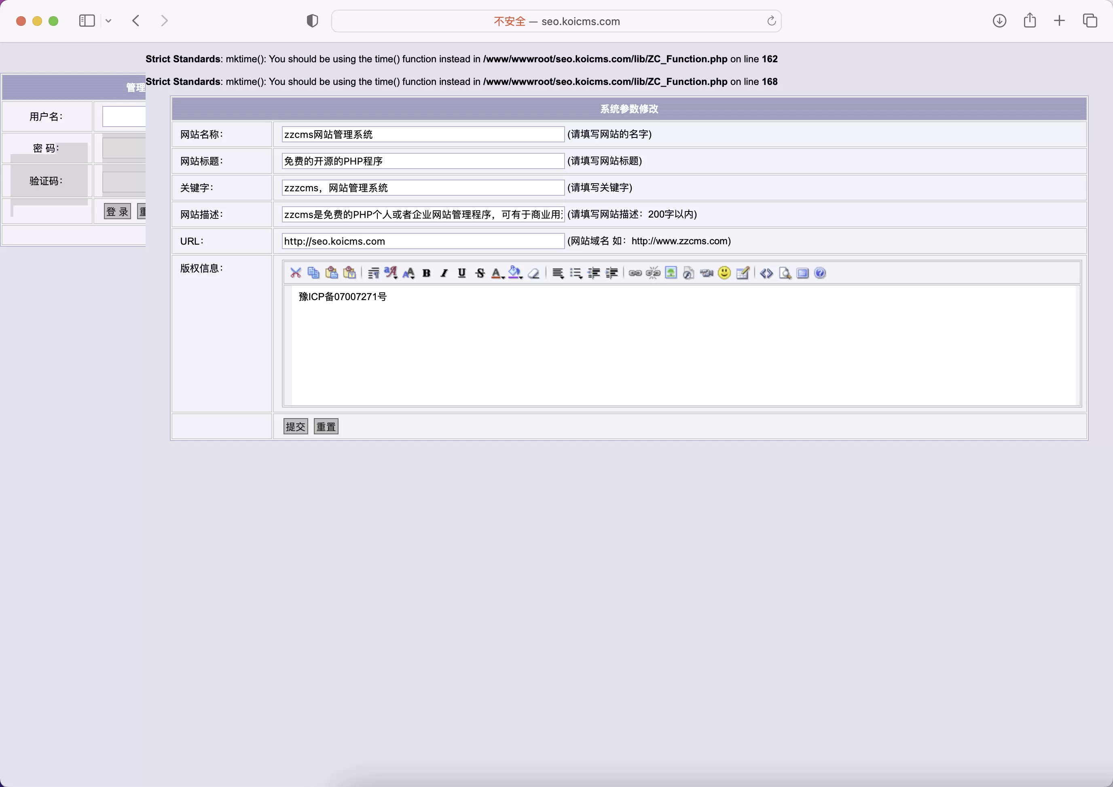Click the Safari share icon

pos(1030,21)
